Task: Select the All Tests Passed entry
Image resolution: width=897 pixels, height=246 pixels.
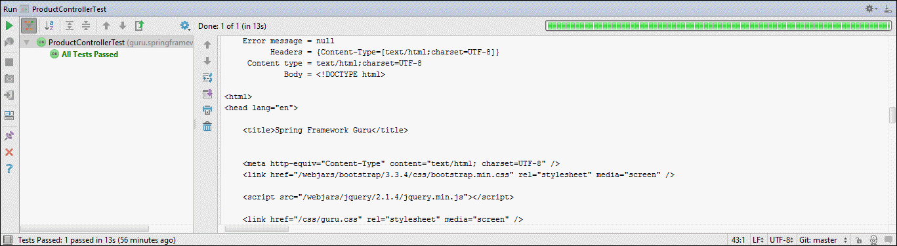Action: click(x=90, y=54)
